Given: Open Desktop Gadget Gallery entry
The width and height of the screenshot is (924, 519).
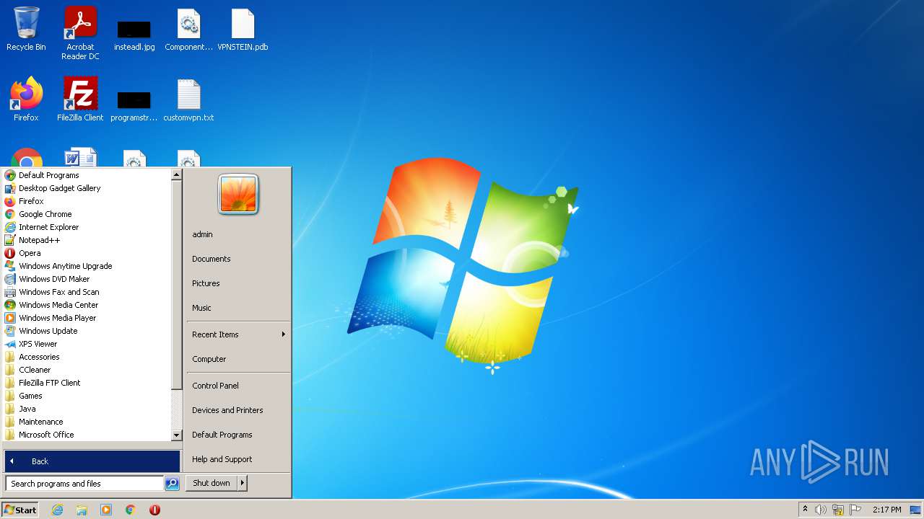Looking at the screenshot, I should [x=87, y=188].
